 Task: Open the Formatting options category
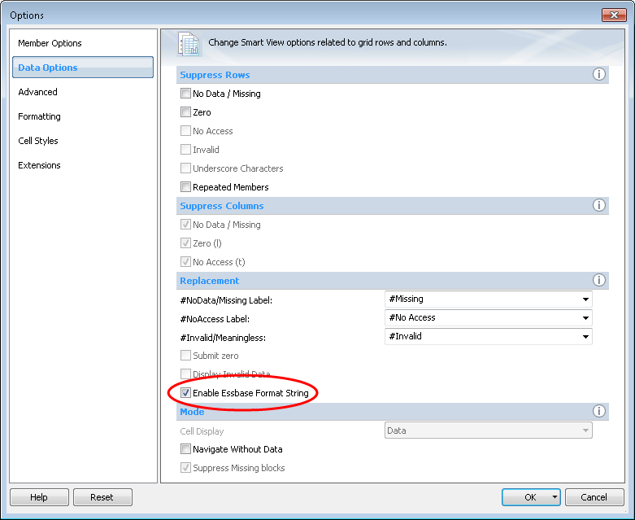point(39,116)
